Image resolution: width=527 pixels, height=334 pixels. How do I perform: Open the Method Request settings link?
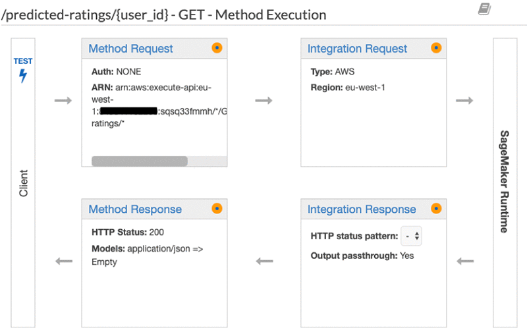pos(130,49)
